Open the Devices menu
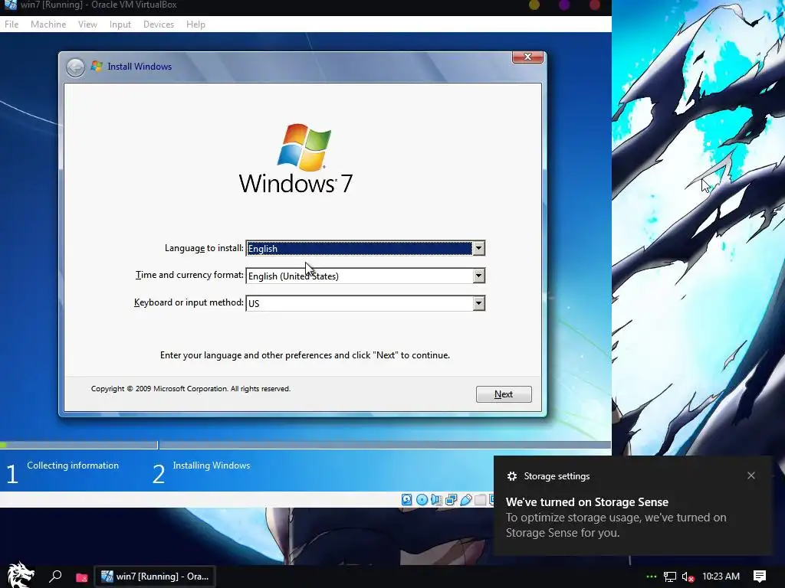The image size is (785, 588). (159, 24)
